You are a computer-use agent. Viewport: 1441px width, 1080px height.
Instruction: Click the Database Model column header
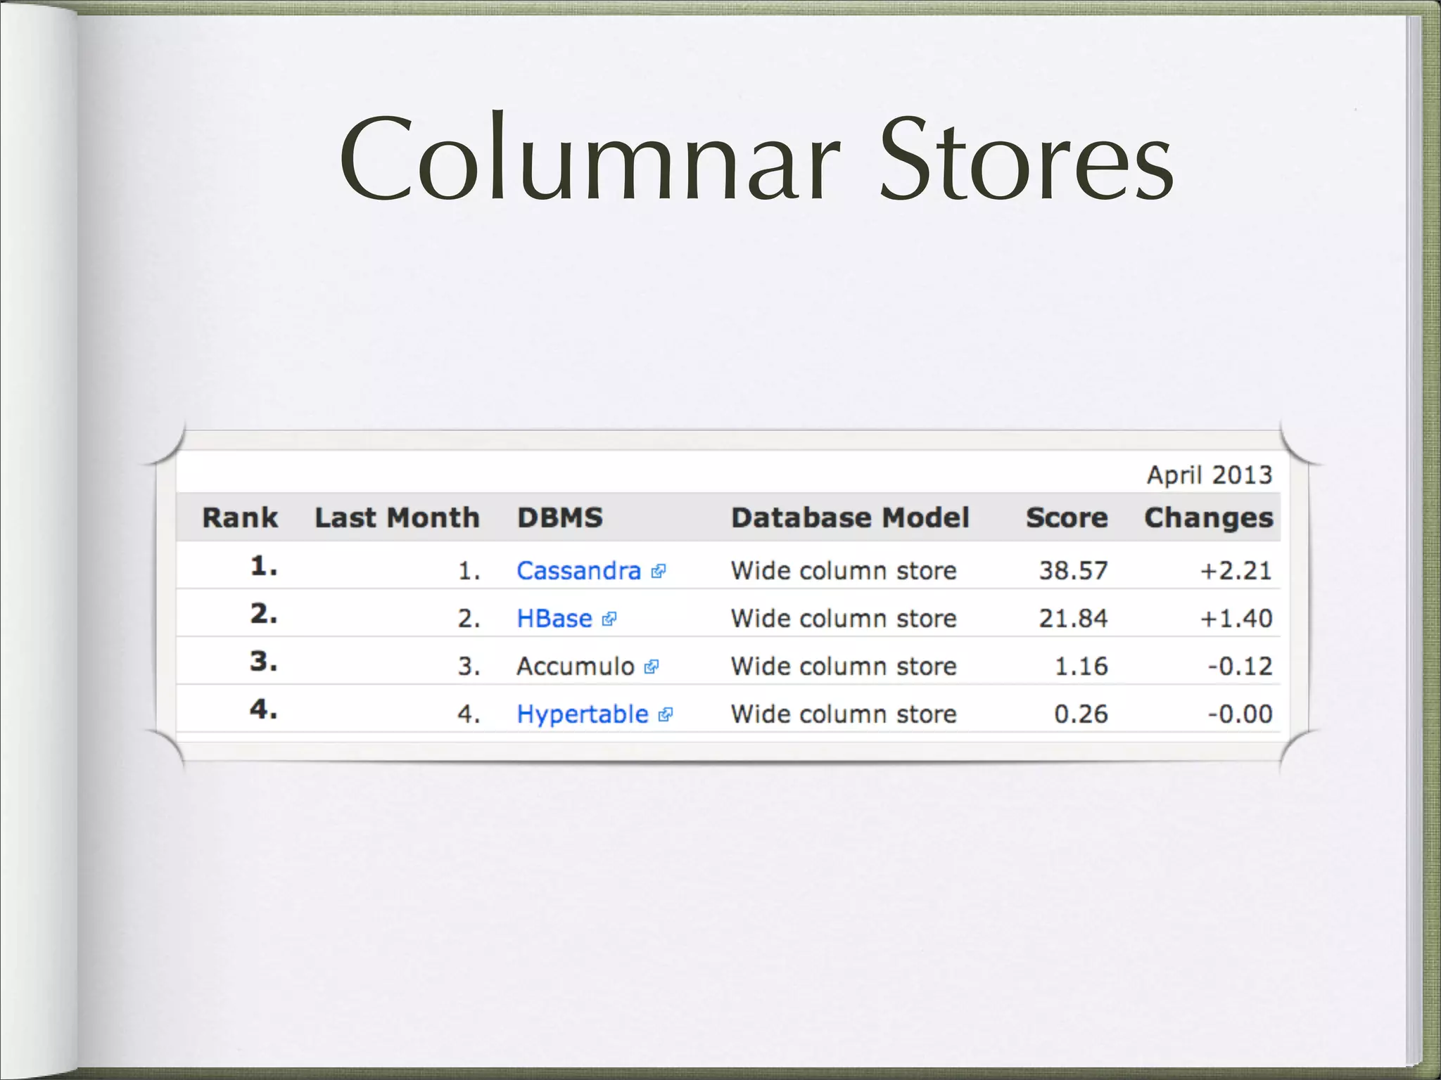pos(850,517)
